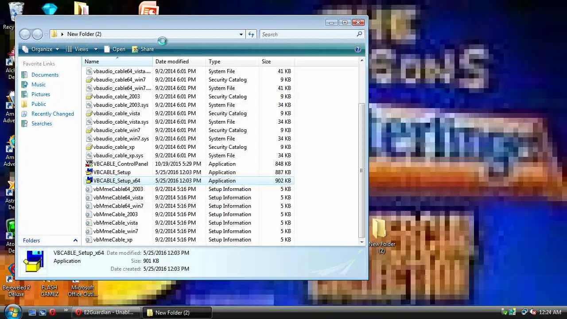Open recent pages dropdown arrow by nav buttons
This screenshot has height=319, width=567.
click(46, 34)
